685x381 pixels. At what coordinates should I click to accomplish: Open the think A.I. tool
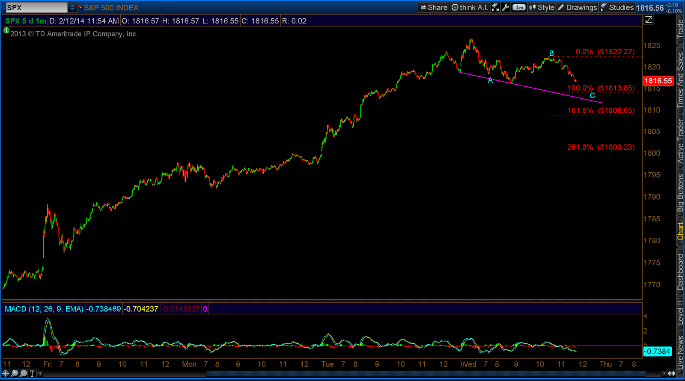click(470, 7)
